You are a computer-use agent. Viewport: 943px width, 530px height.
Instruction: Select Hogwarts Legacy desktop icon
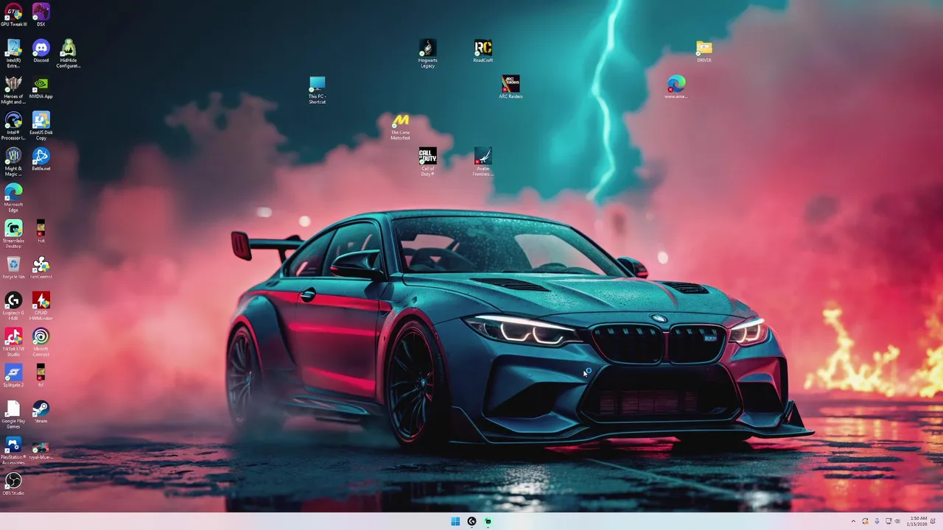coord(428,54)
